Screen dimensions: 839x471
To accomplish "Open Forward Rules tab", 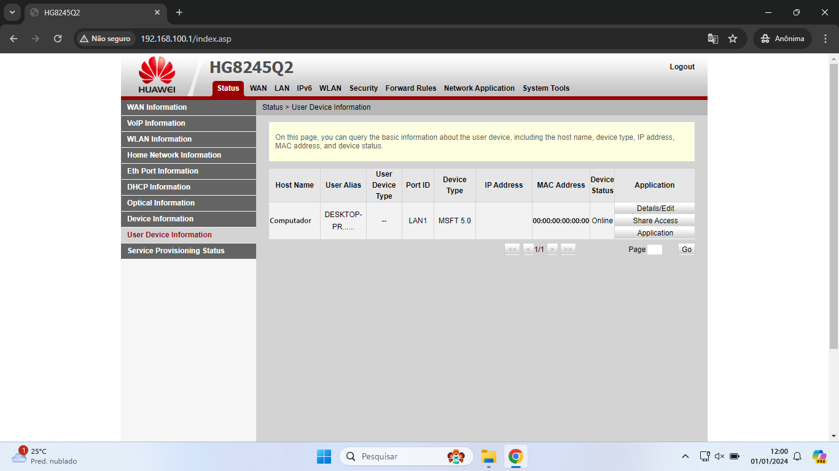I will pyautogui.click(x=411, y=88).
